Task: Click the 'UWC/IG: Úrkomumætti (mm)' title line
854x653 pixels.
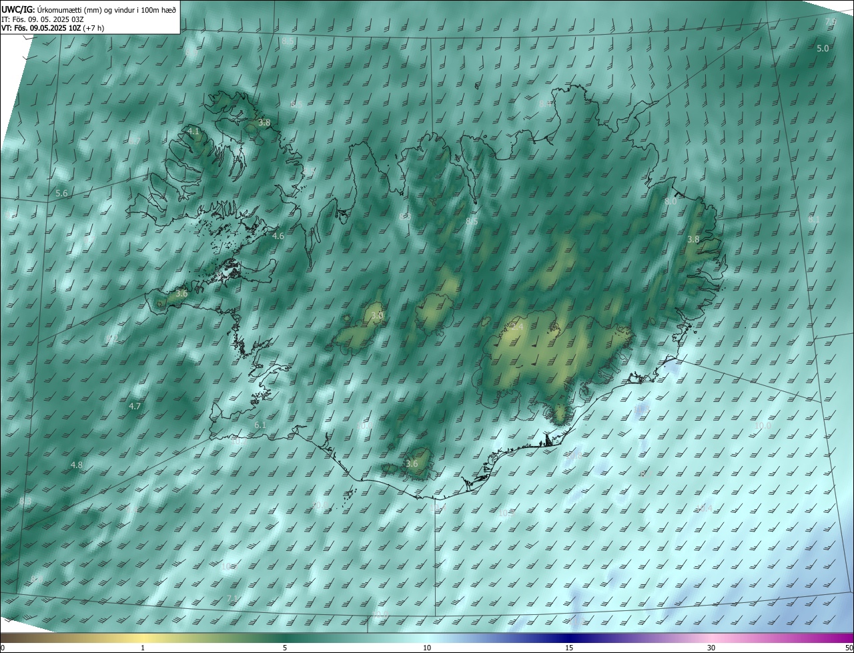Action: pyautogui.click(x=89, y=9)
